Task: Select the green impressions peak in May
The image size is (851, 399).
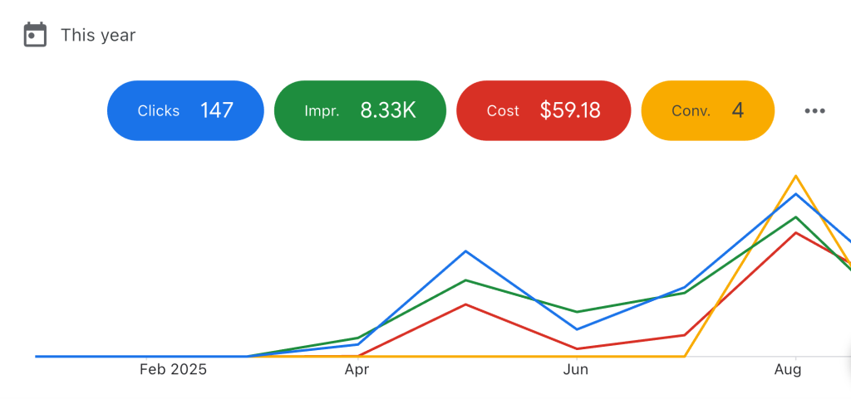Action: [x=466, y=280]
